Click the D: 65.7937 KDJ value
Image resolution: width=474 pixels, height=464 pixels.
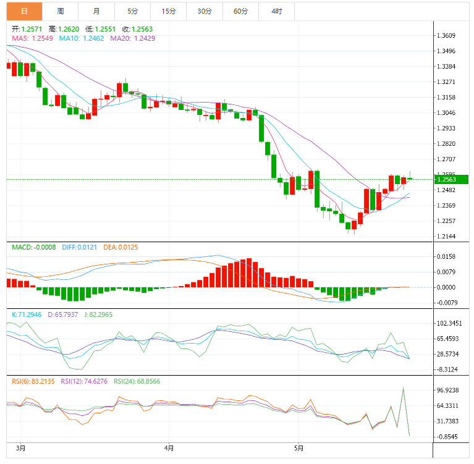(x=63, y=314)
